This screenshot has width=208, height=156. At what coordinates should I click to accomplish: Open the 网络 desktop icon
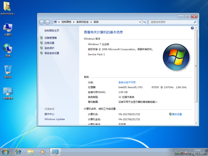pos(8,50)
